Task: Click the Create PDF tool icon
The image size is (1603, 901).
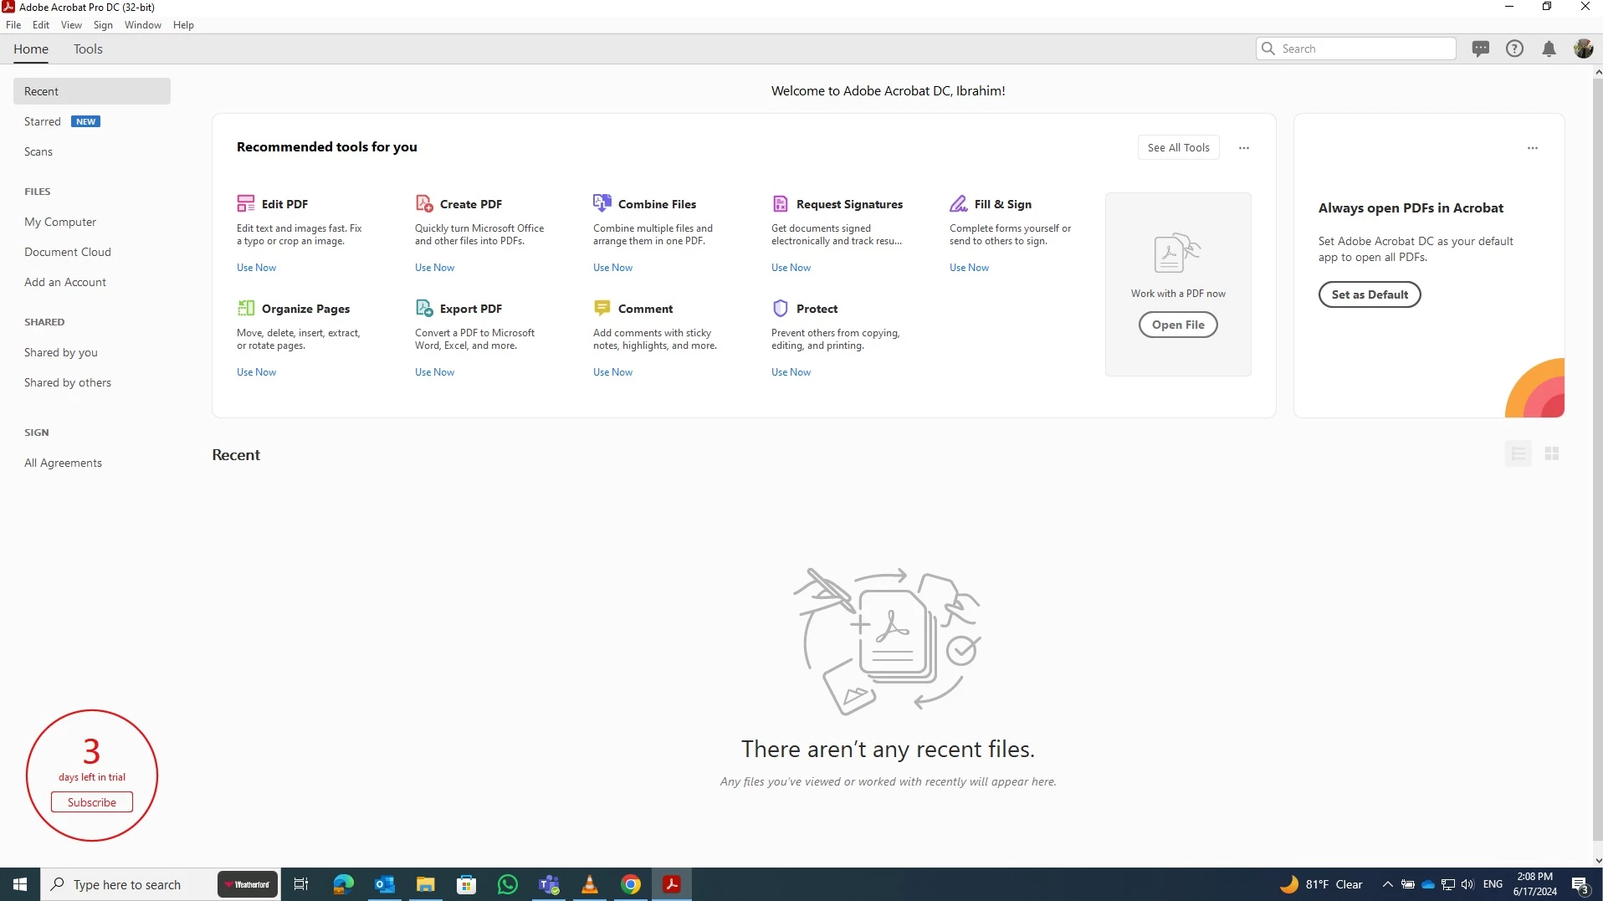Action: coord(424,203)
